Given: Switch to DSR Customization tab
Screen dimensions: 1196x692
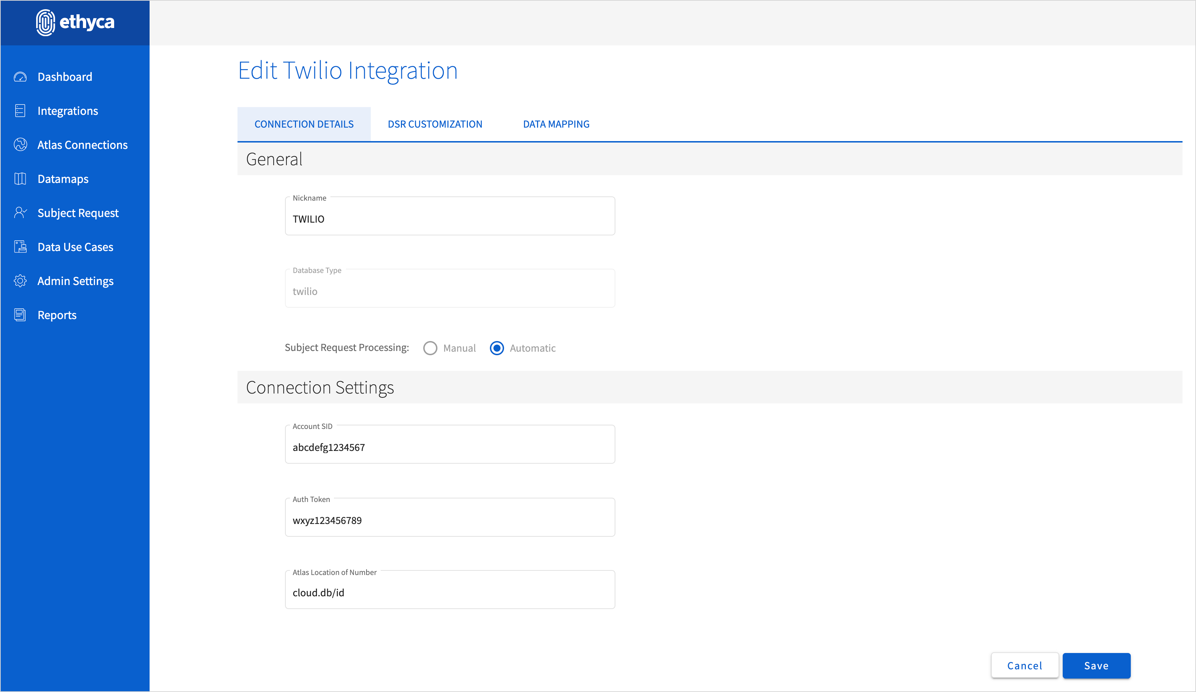Looking at the screenshot, I should coord(435,124).
